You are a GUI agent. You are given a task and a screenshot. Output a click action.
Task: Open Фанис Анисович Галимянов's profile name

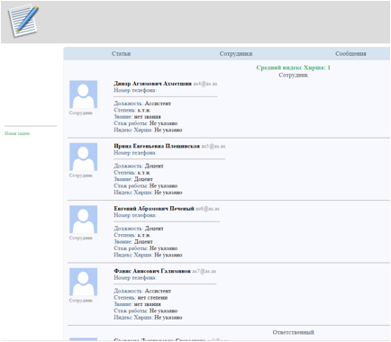coord(152,271)
